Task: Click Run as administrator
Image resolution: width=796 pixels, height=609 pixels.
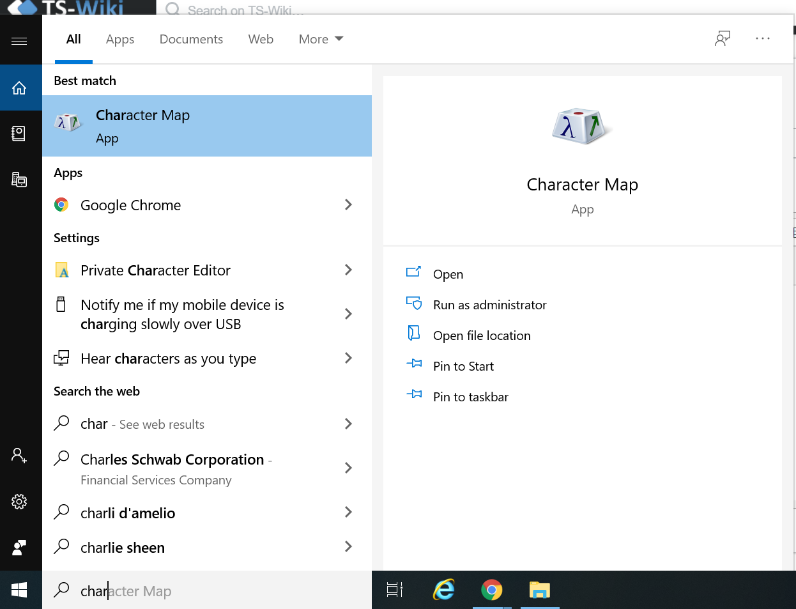Action: point(489,305)
